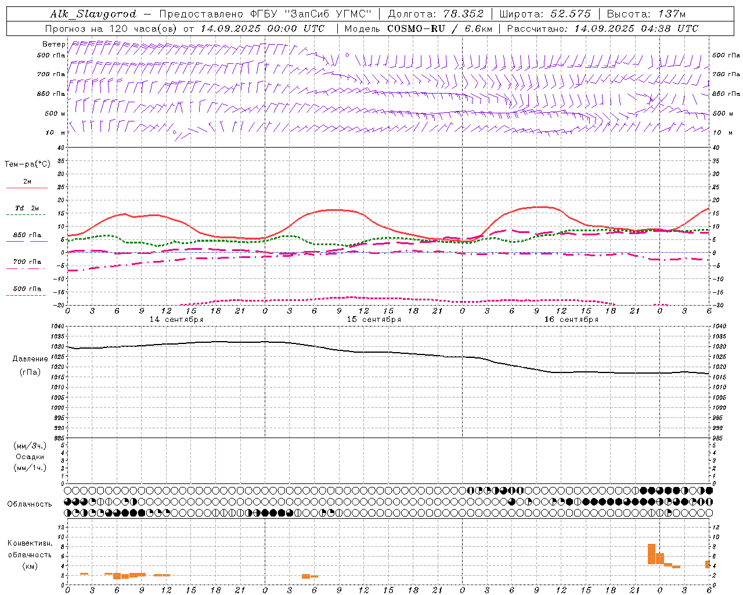Click the 14 сентября date label
The width and height of the screenshot is (743, 595).
pos(176,320)
